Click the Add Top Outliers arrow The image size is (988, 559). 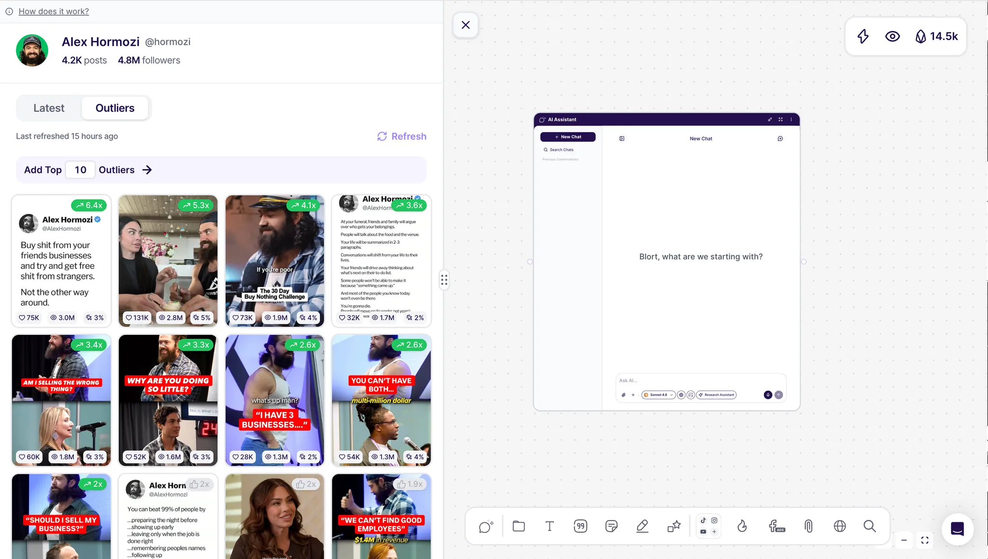(147, 170)
